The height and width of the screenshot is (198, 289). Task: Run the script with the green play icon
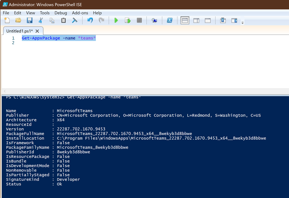[116, 20]
